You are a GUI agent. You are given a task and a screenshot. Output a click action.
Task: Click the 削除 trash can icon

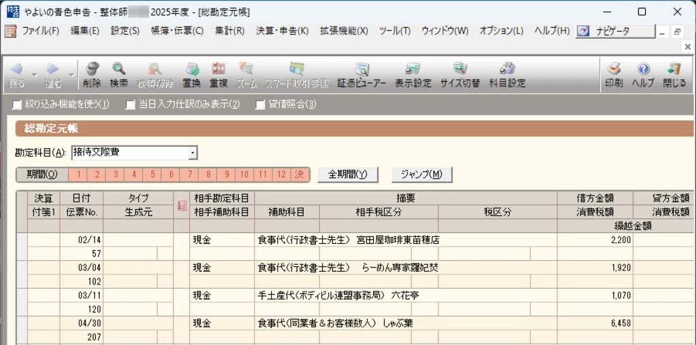click(92, 69)
